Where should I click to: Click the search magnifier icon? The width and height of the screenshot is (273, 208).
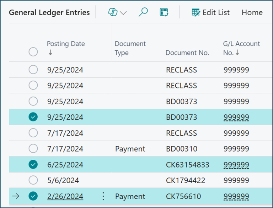[x=143, y=12]
